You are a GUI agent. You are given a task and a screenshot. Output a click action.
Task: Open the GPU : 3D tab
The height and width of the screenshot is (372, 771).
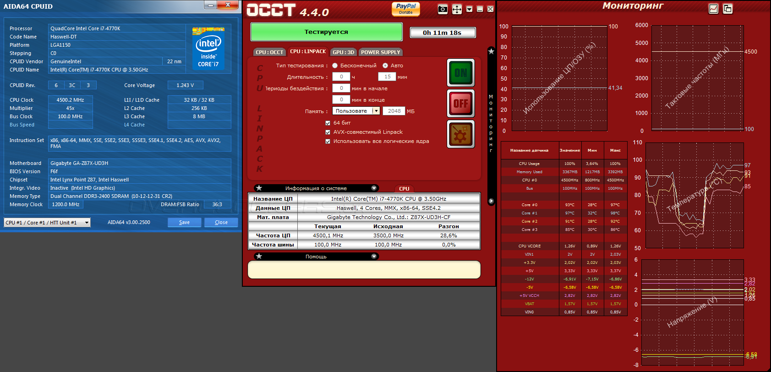344,52
